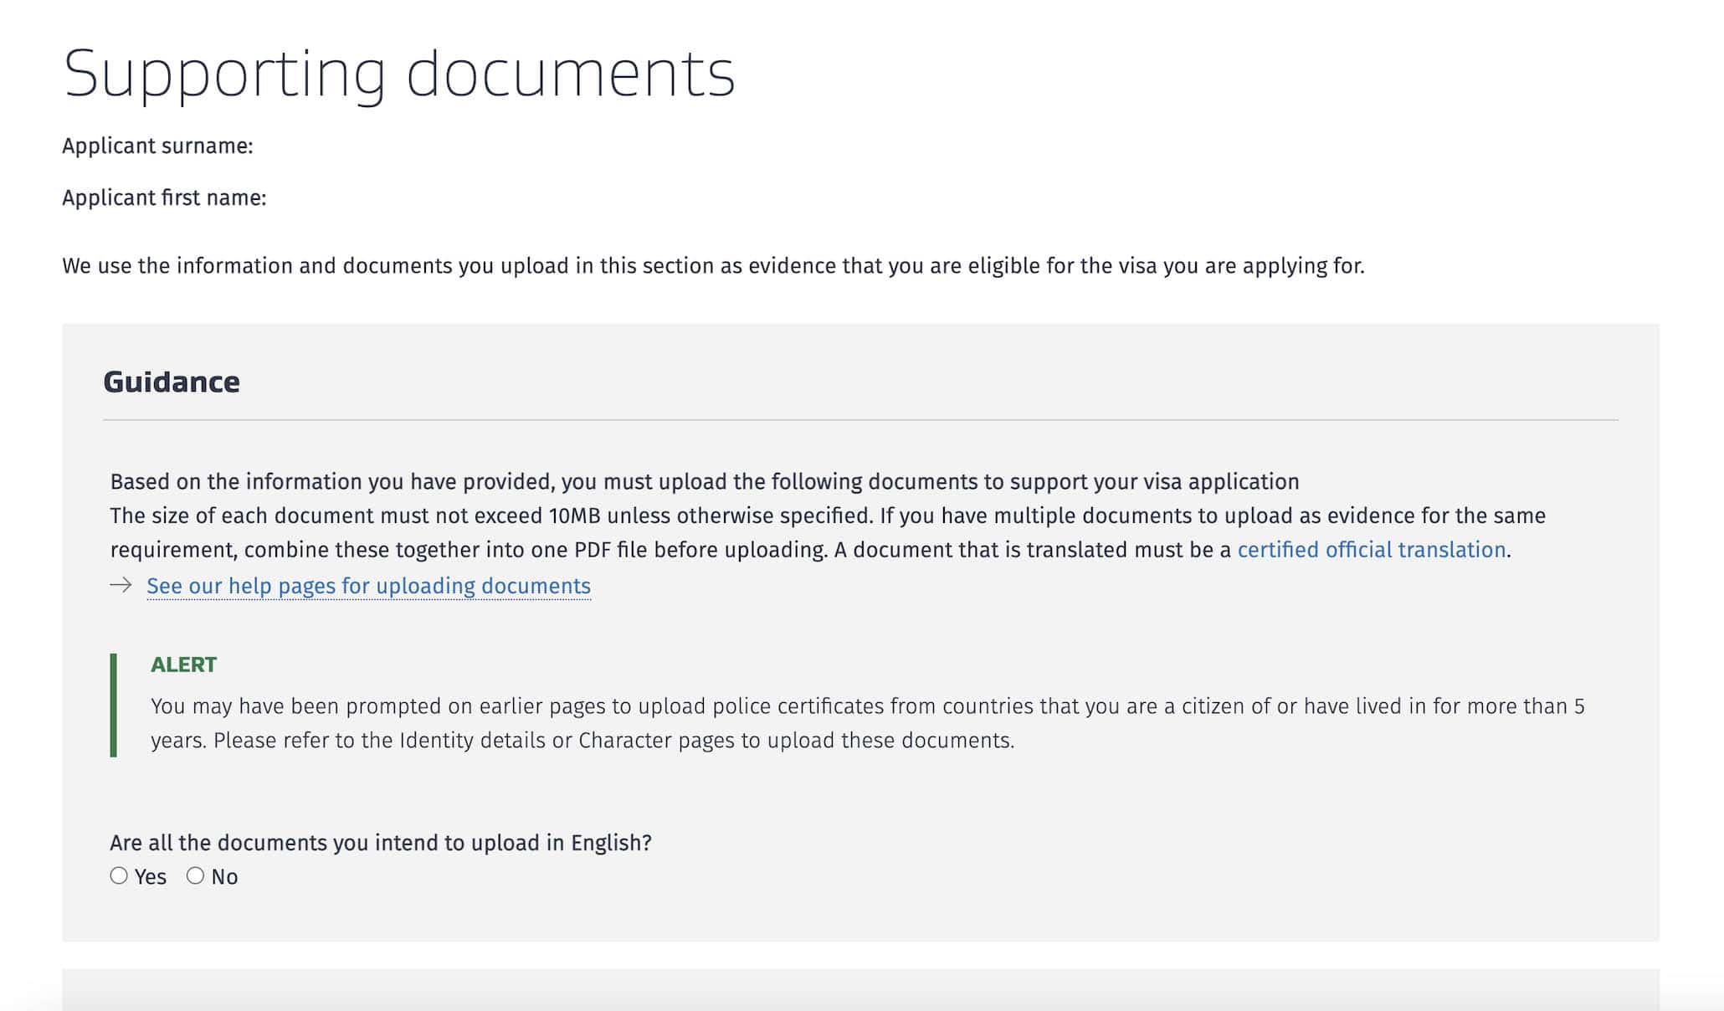
Task: Click the documents in English question text
Action: click(x=382, y=843)
